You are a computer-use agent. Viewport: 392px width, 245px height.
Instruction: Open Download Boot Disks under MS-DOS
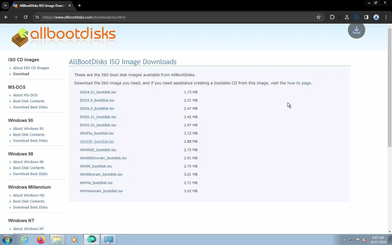coord(30,107)
